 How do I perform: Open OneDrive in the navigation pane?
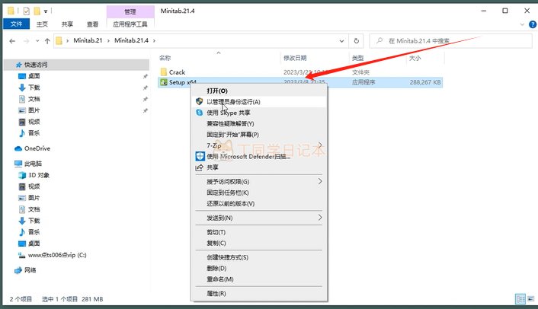coord(37,148)
